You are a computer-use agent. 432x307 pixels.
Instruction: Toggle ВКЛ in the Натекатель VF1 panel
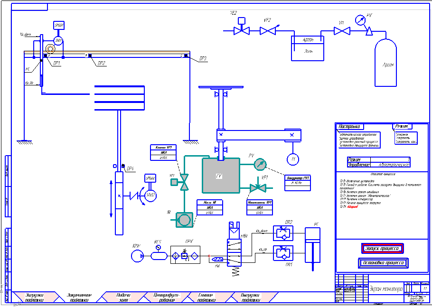click(x=260, y=208)
